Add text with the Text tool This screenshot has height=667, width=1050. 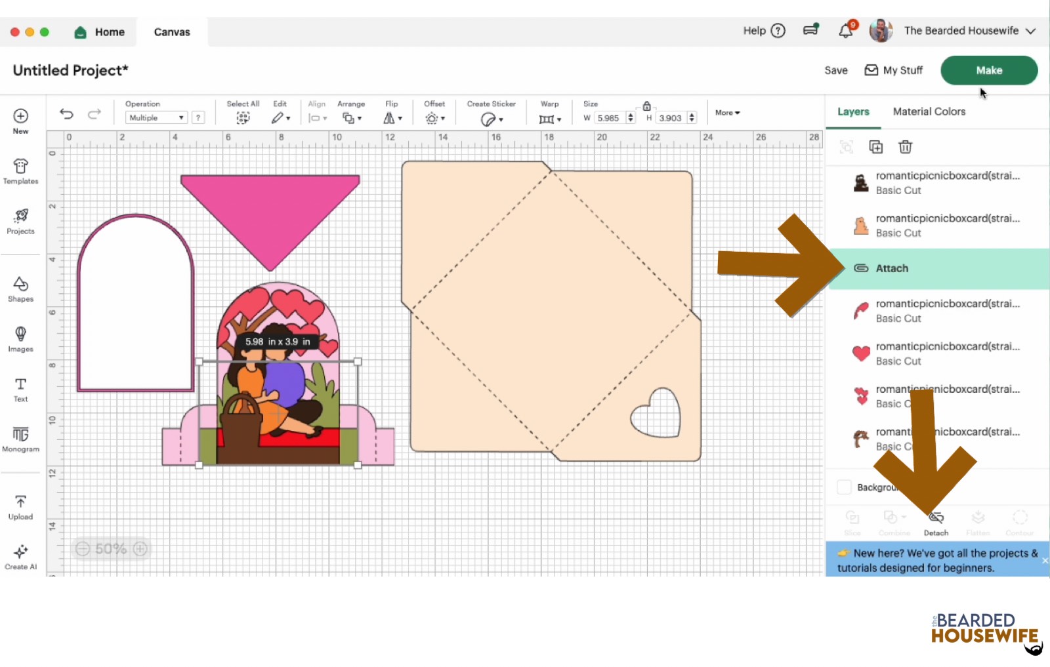(20, 389)
